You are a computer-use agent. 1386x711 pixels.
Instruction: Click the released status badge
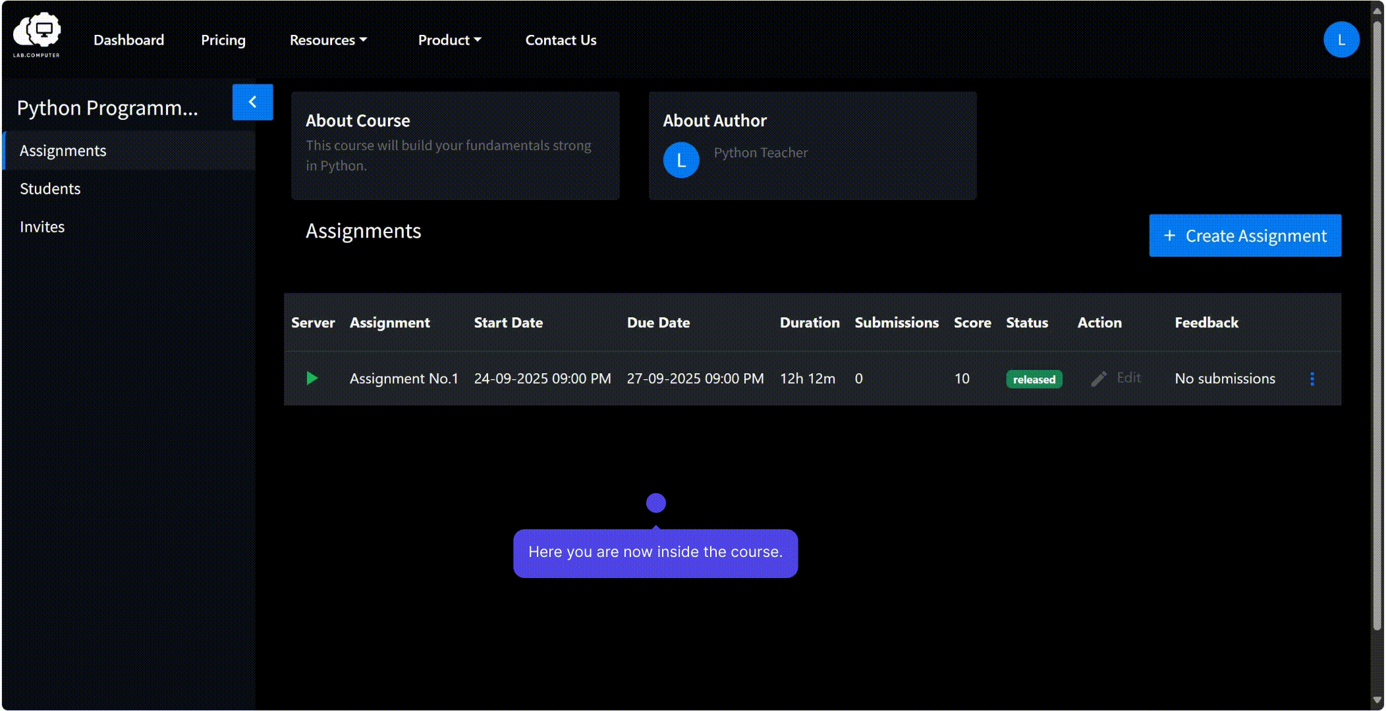pyautogui.click(x=1034, y=379)
